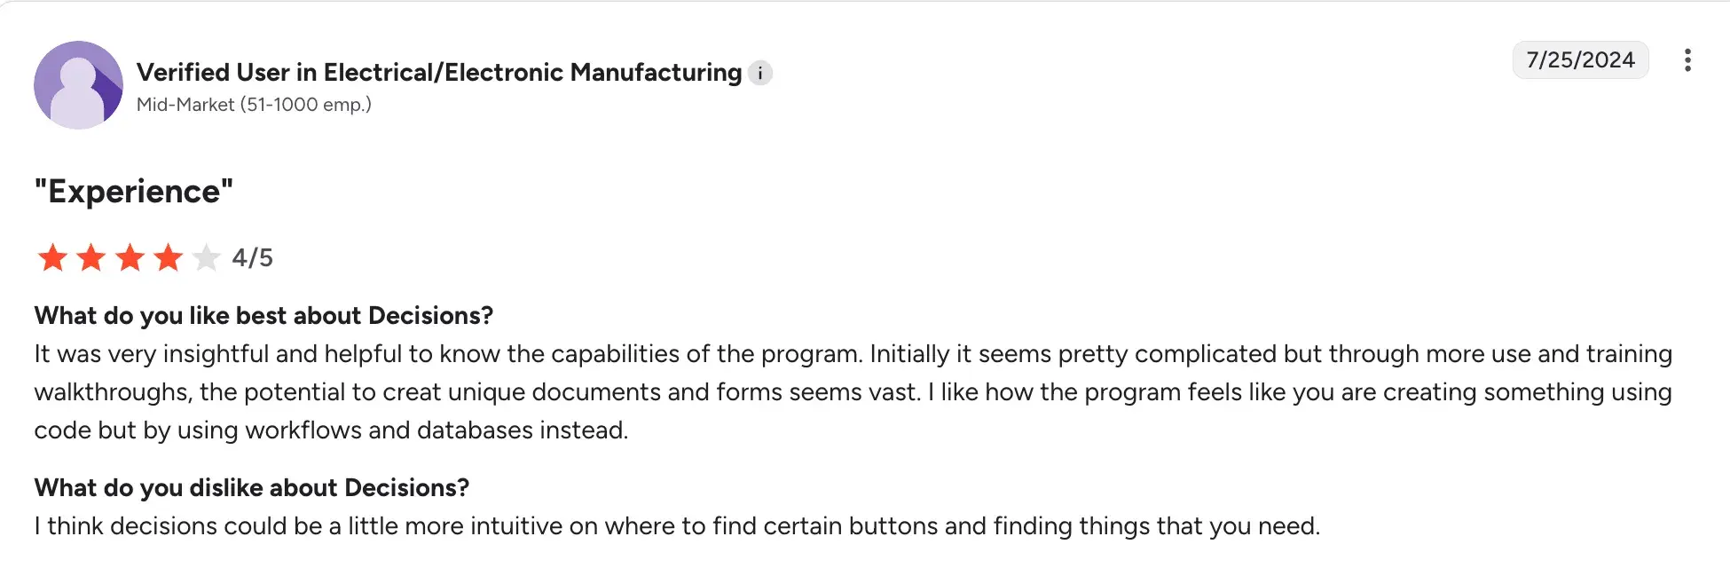This screenshot has width=1730, height=568.
Task: Click the dislike answer about intuitive buttons
Action: pyautogui.click(x=677, y=526)
